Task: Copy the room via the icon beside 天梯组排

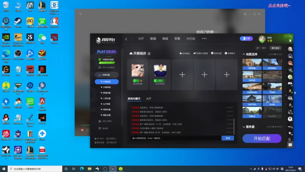Action: pyautogui.click(x=149, y=54)
